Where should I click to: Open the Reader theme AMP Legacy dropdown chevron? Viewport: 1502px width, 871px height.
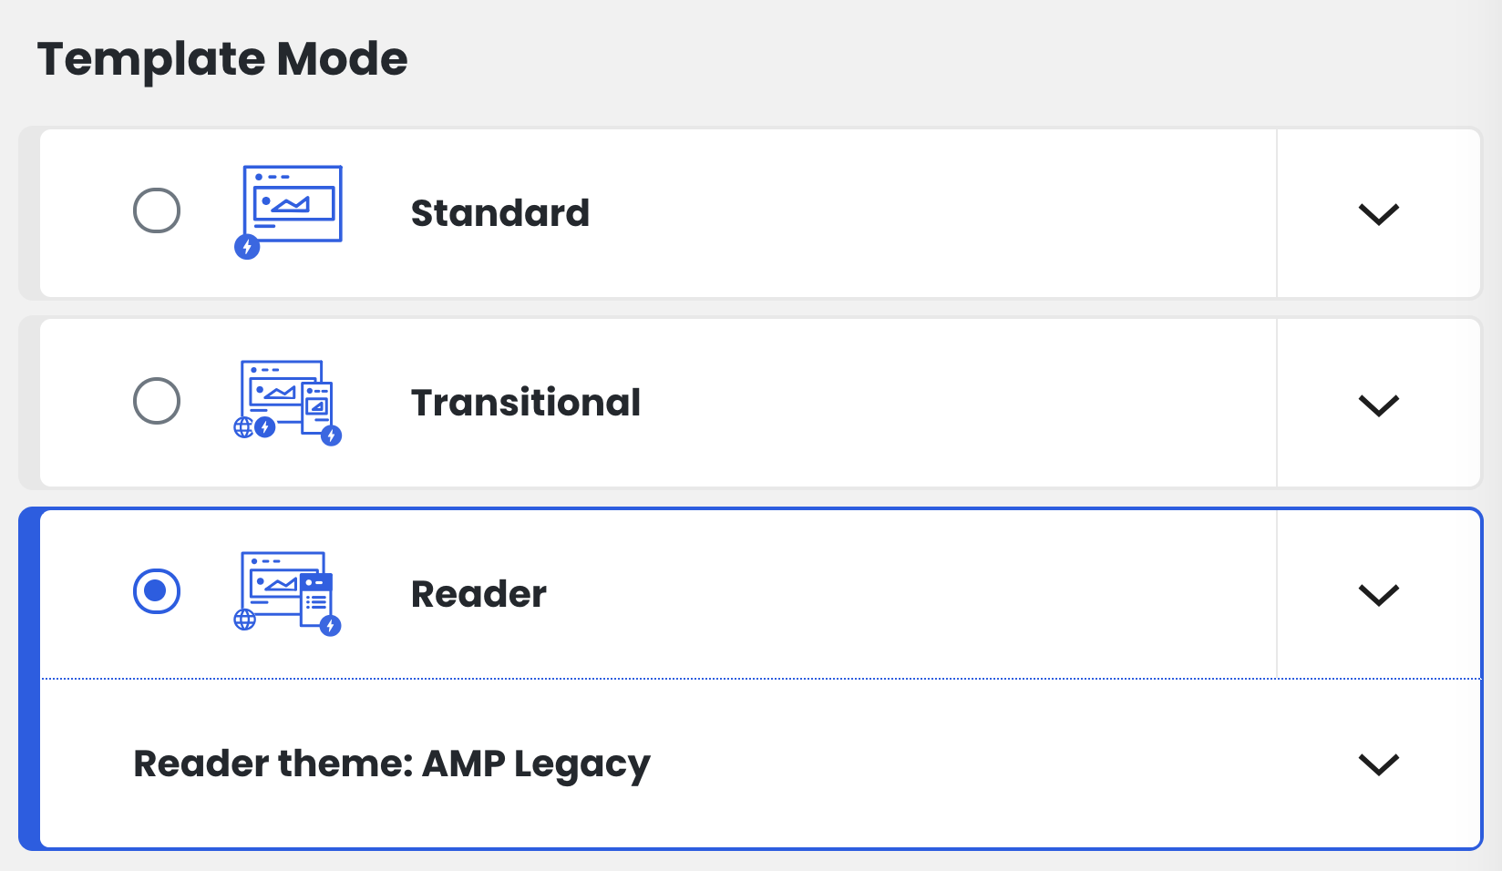(x=1379, y=764)
